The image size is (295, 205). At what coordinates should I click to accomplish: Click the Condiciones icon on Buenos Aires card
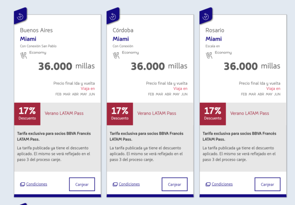click(22, 184)
